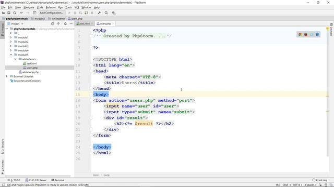Open Navigate menu
This screenshot has height=187, width=334.
[x=29, y=7]
